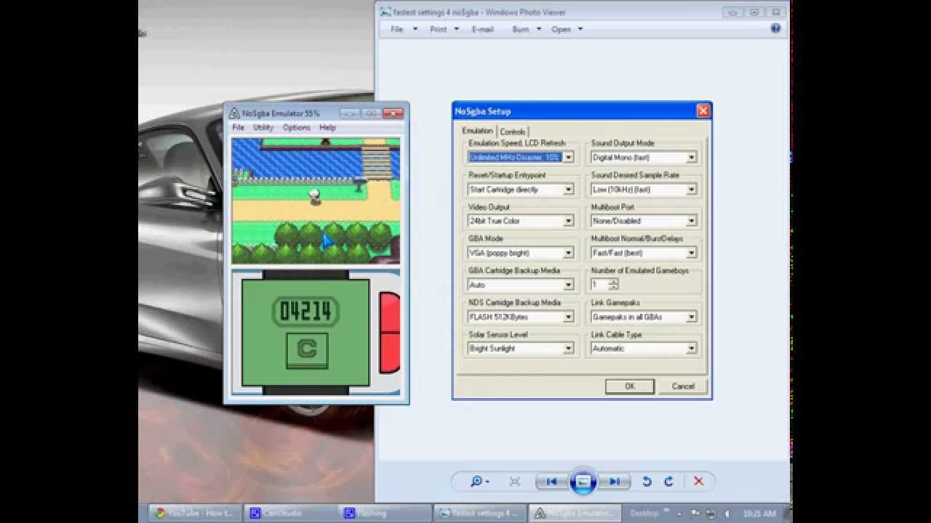Switch to YouTube Chrome taskbar item
The image size is (931, 523).
coord(194,513)
